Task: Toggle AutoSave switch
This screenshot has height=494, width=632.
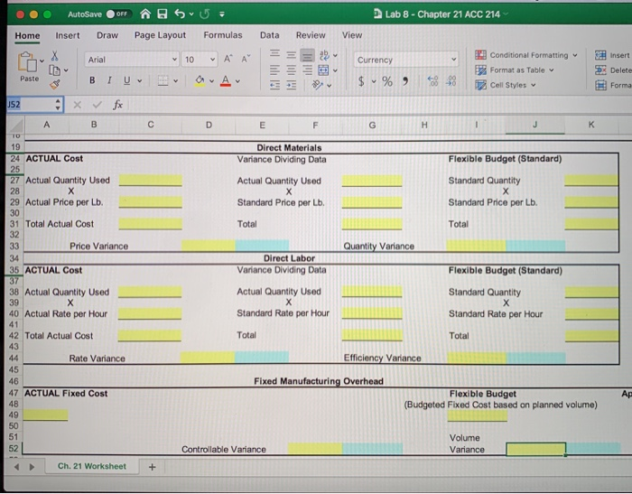Action: pos(117,14)
